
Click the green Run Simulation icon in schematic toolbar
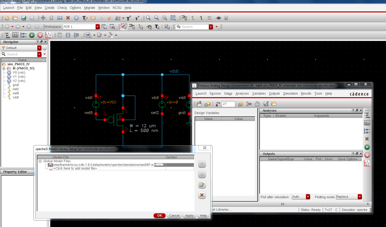click(32, 35)
